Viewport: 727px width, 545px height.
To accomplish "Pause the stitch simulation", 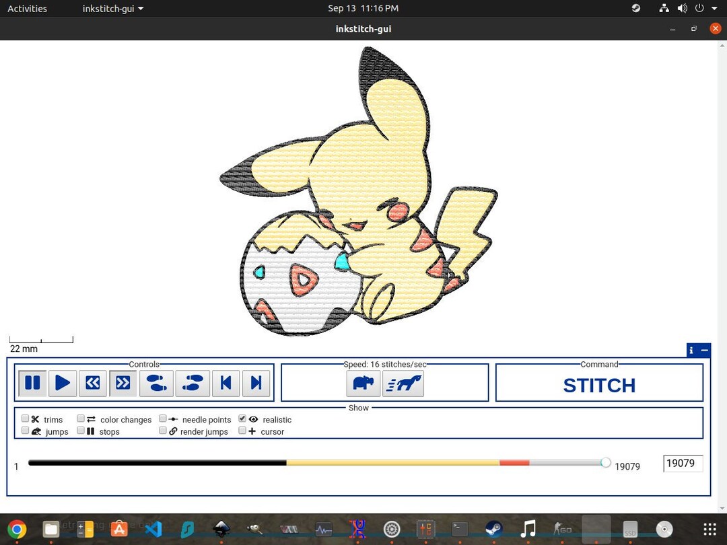I will 32,383.
